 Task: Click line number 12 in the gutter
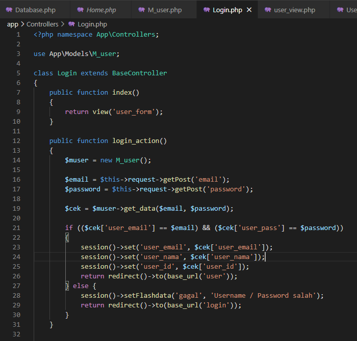16,141
